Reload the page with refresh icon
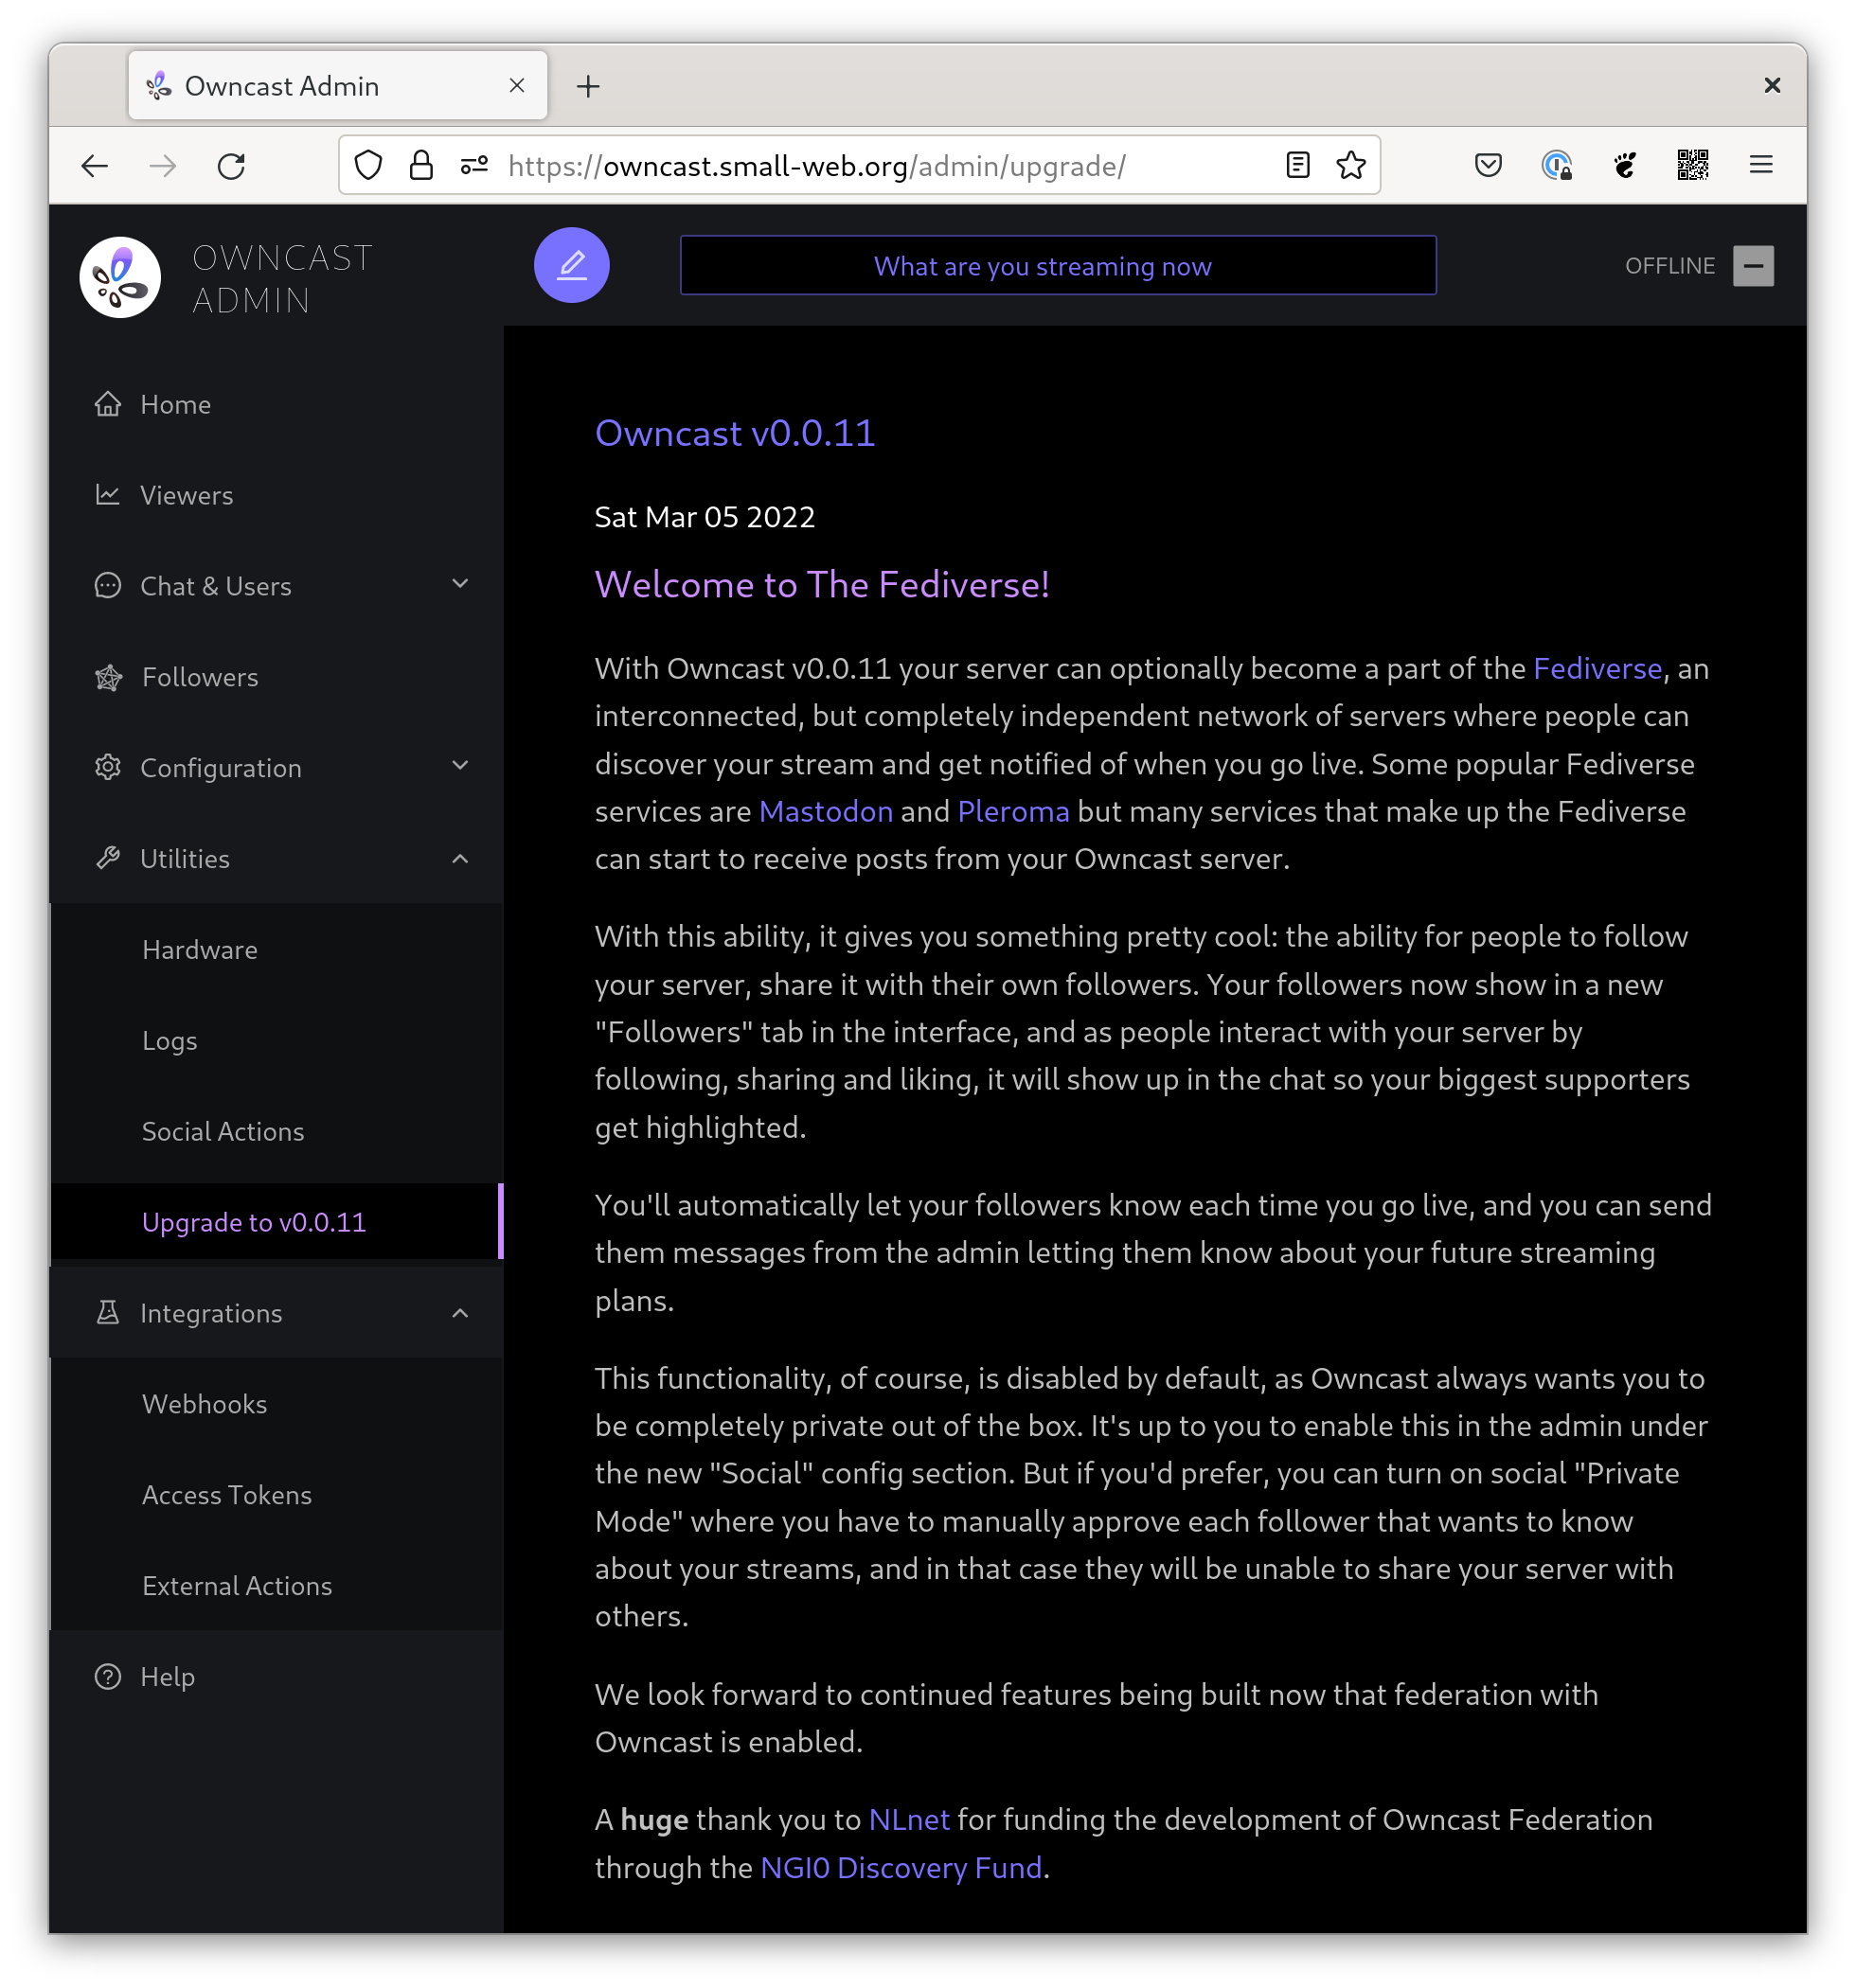This screenshot has width=1856, height=1988. coord(231,165)
